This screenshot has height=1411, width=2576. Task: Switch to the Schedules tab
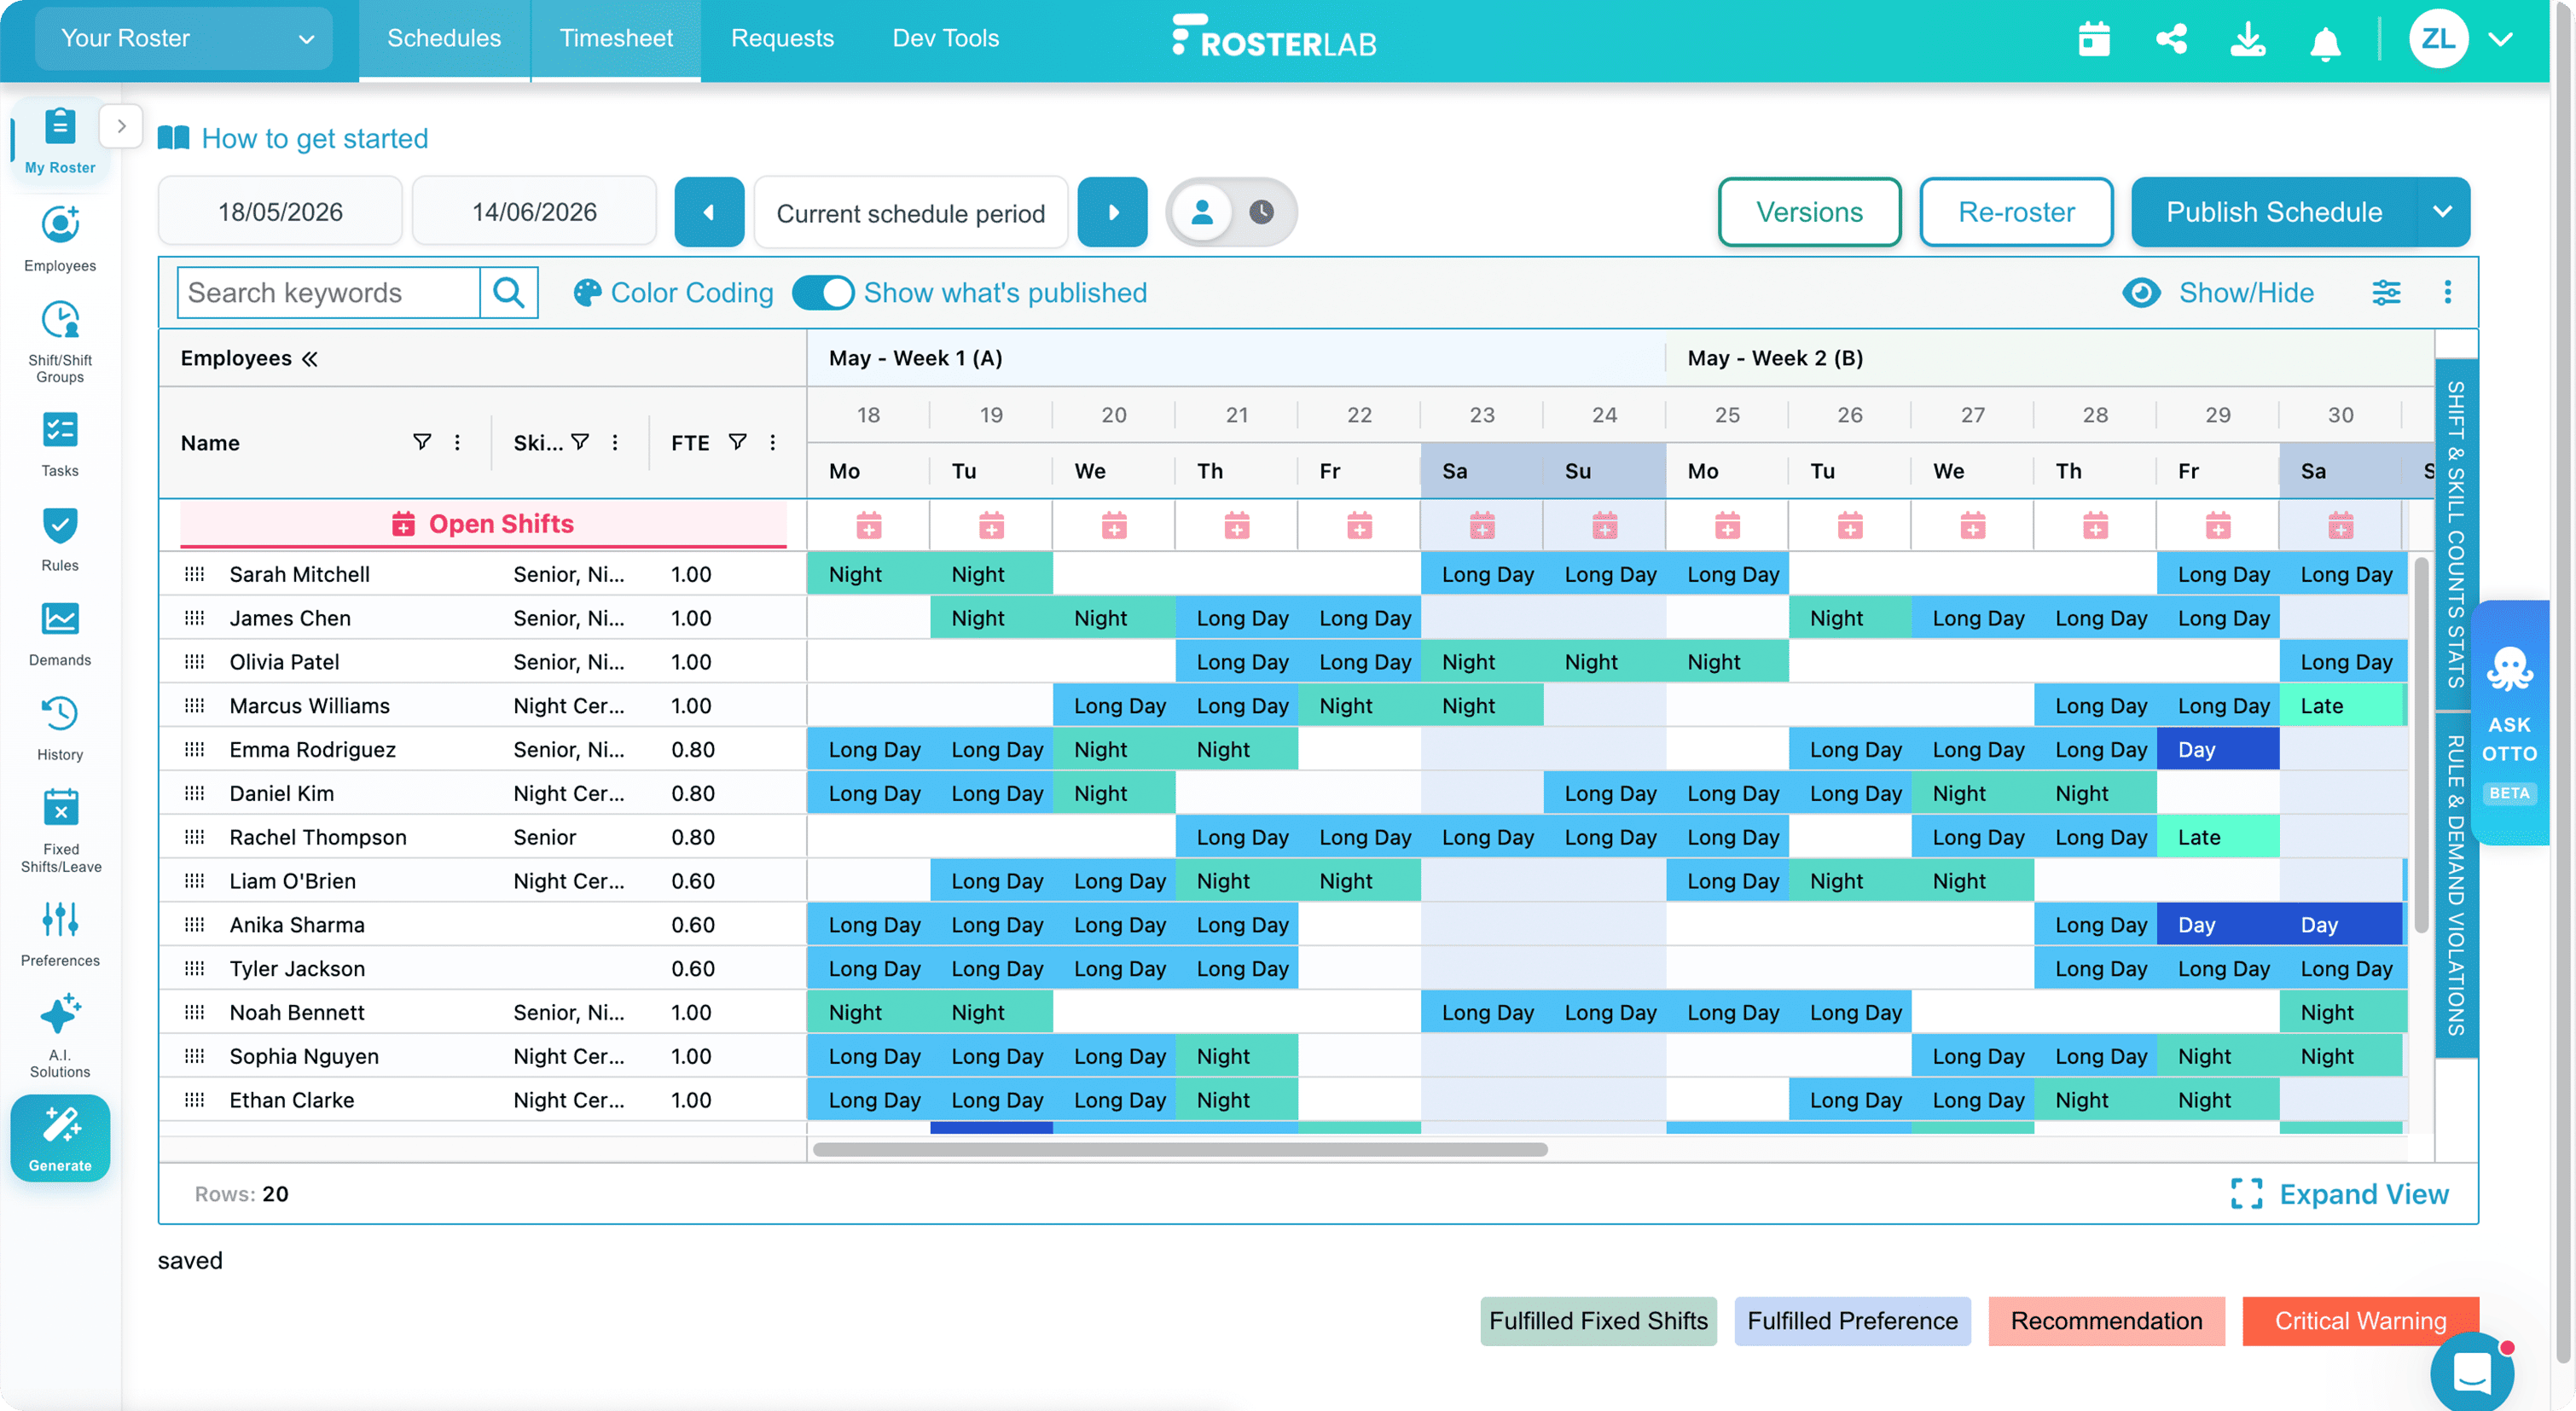[443, 38]
